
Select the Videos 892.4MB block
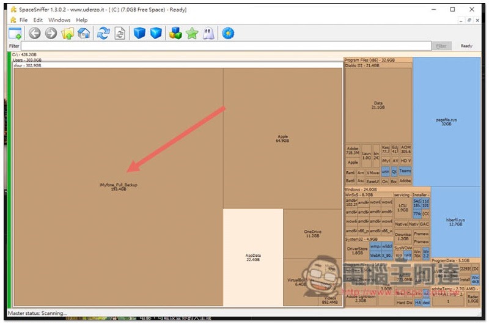click(x=330, y=300)
